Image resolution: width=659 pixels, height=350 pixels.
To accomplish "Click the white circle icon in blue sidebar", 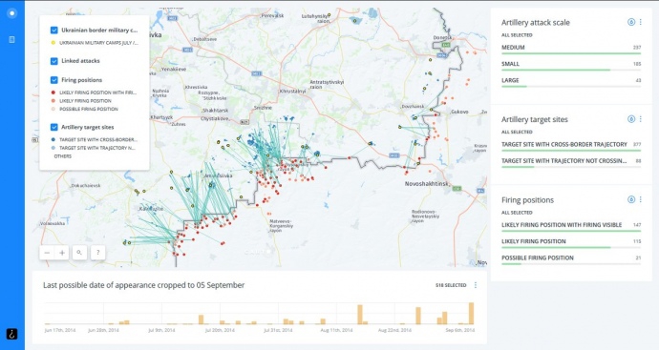I will click(12, 13).
